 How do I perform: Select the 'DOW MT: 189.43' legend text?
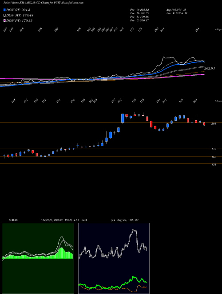coord(20,16)
